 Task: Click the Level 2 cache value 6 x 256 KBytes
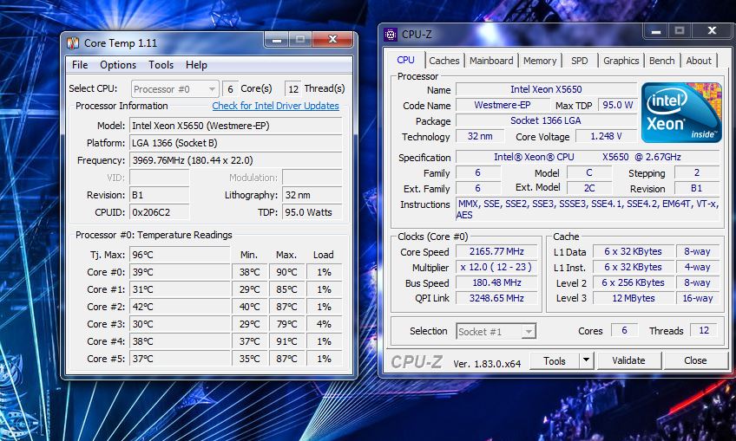coord(634,282)
